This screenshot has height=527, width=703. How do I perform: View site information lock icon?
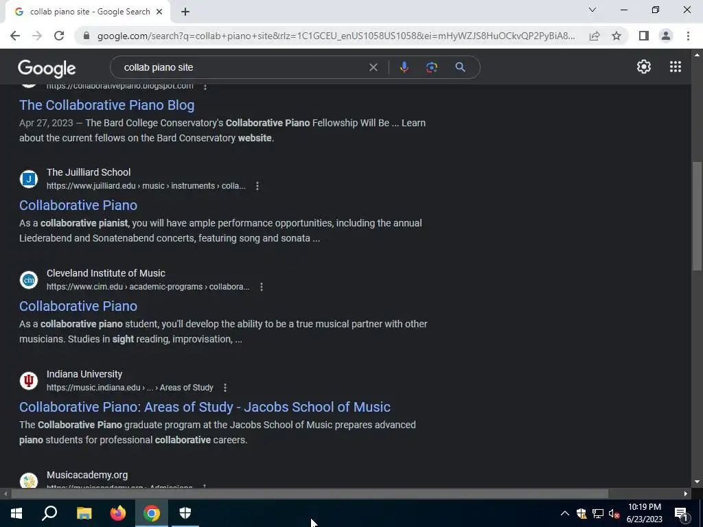(x=87, y=36)
